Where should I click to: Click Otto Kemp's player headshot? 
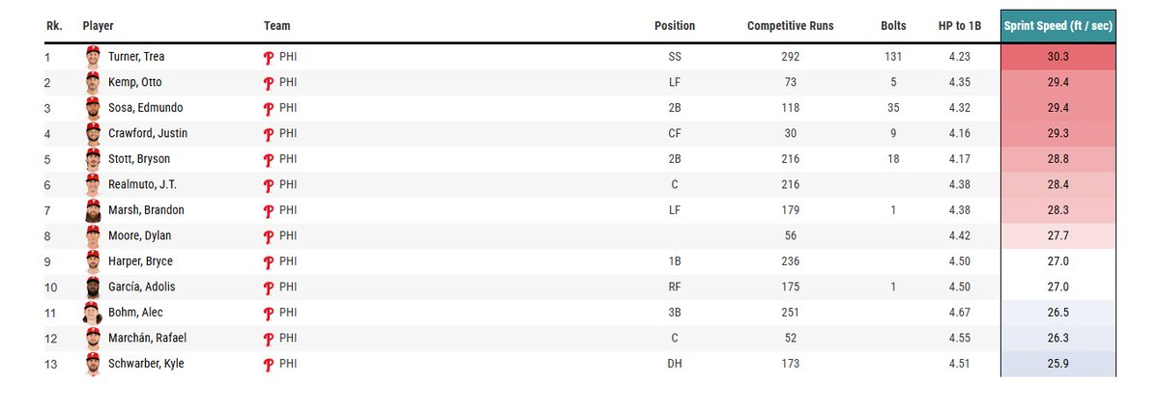point(93,82)
